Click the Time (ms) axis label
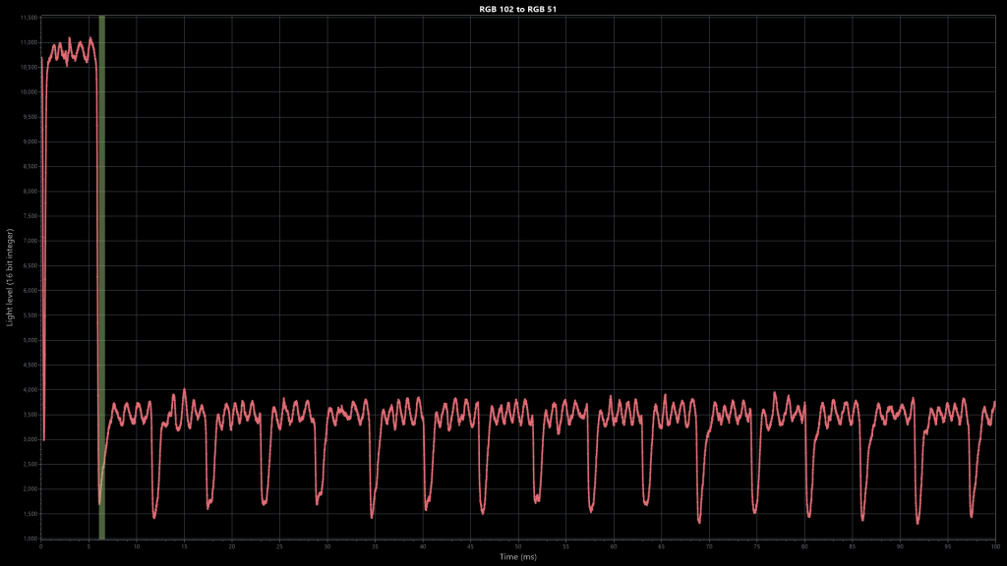This screenshot has width=1007, height=566. click(517, 557)
